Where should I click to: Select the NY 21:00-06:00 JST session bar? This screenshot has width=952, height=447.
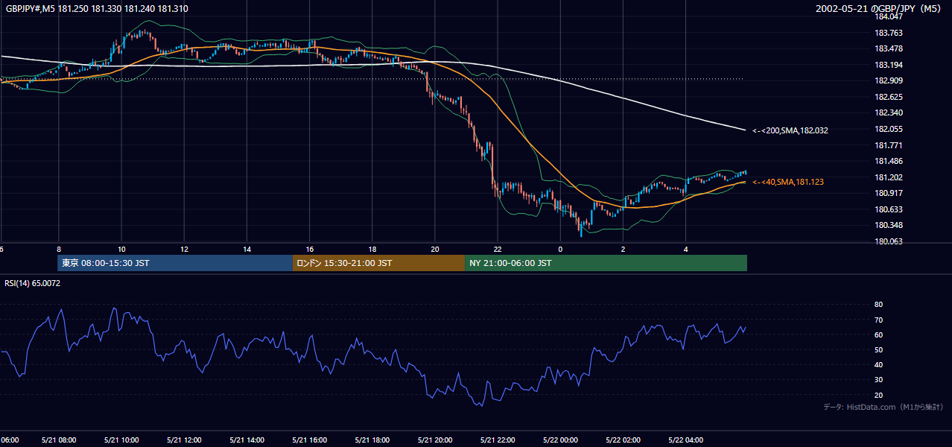606,263
